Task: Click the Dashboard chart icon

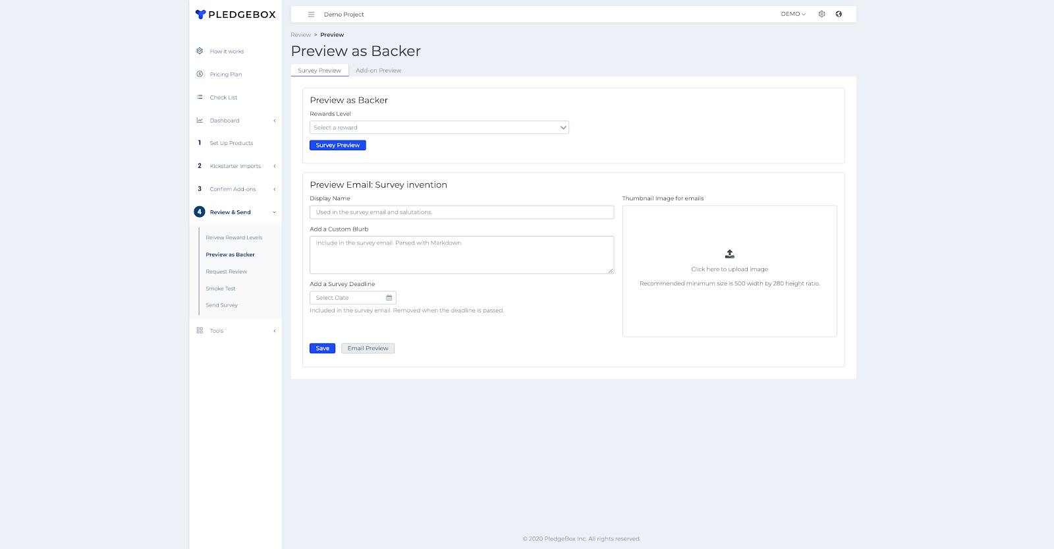Action: click(x=200, y=121)
